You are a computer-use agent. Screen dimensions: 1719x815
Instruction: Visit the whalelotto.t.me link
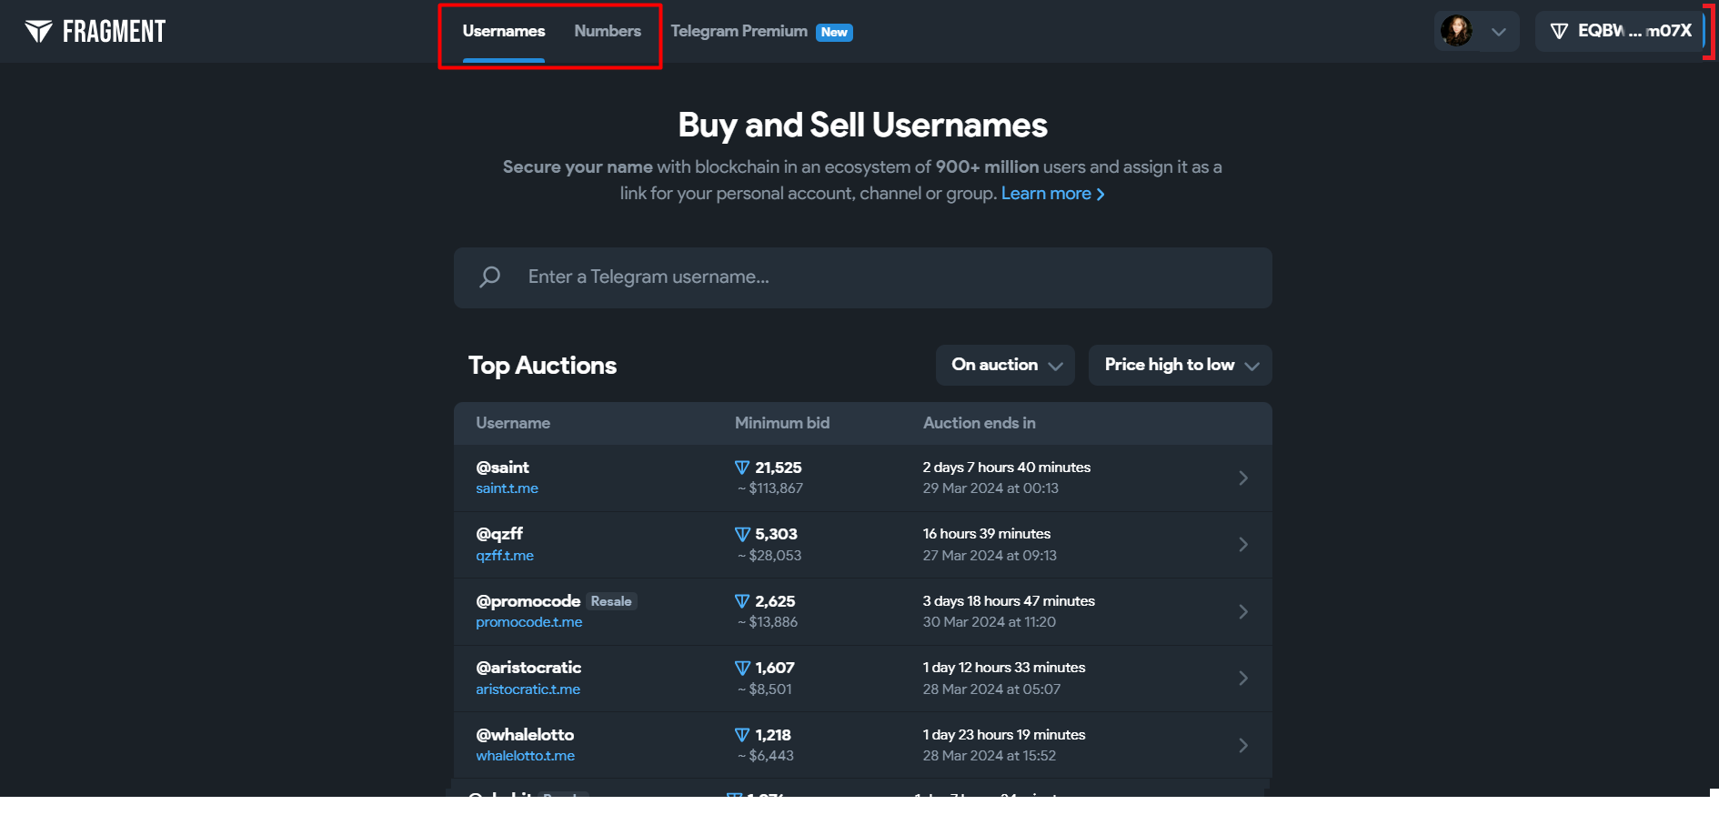point(525,756)
